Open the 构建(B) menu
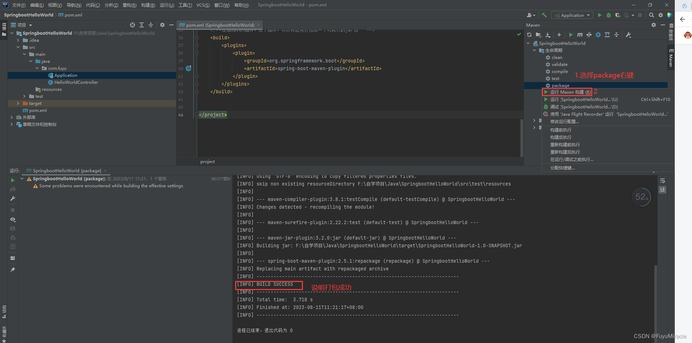This screenshot has width=692, height=343. tap(148, 5)
